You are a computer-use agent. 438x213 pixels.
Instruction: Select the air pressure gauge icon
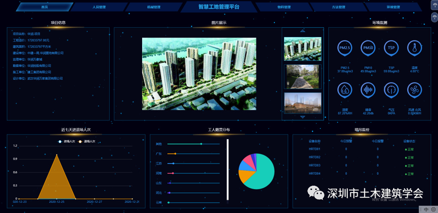391,90
